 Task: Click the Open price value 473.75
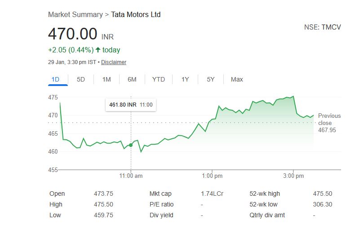click(x=103, y=194)
